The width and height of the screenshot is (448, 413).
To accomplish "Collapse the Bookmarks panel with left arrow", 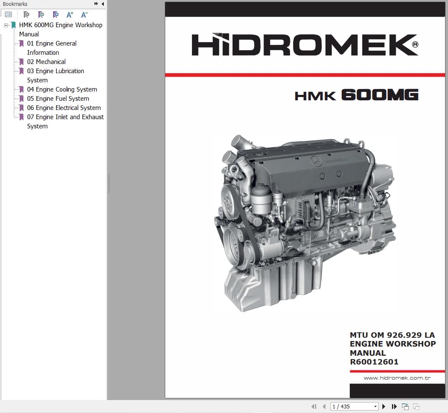I will 102,4.
